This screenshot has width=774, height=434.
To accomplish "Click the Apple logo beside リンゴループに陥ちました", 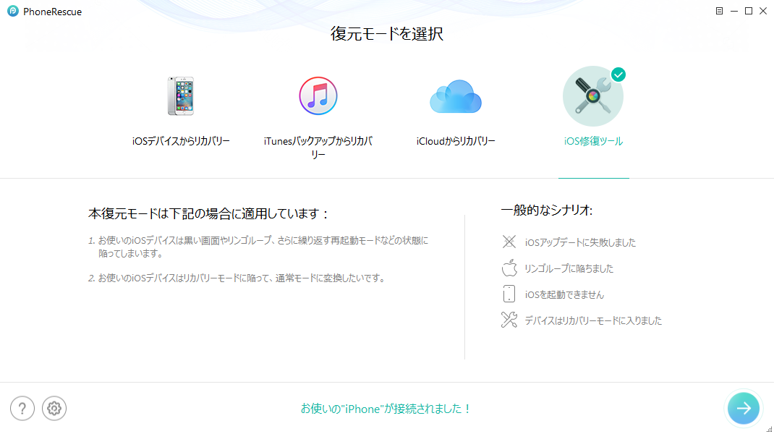I will point(509,268).
